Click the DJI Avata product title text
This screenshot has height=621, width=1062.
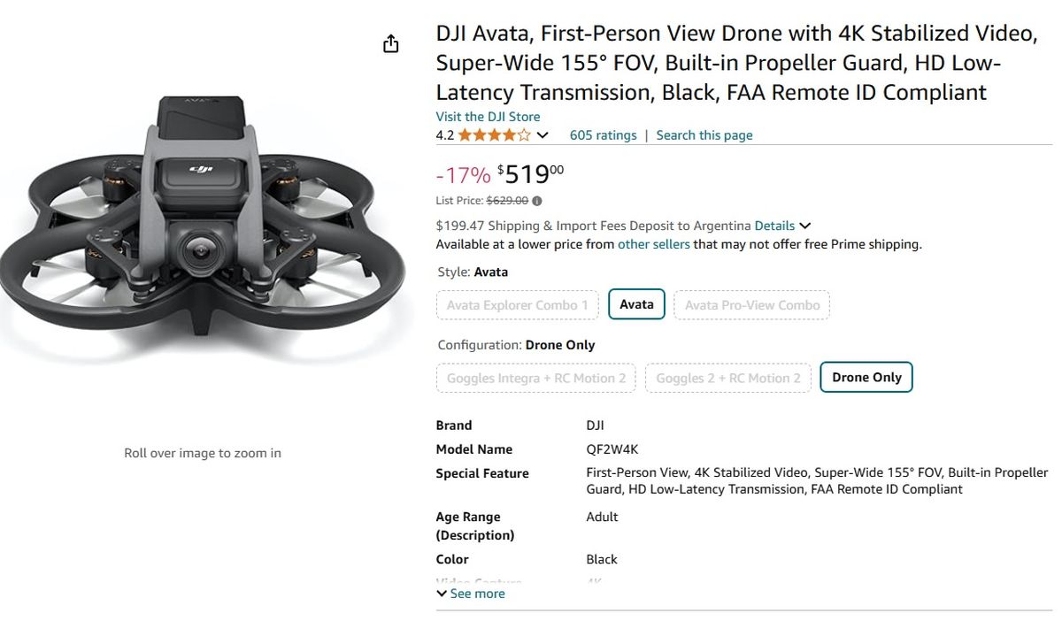[x=735, y=63]
